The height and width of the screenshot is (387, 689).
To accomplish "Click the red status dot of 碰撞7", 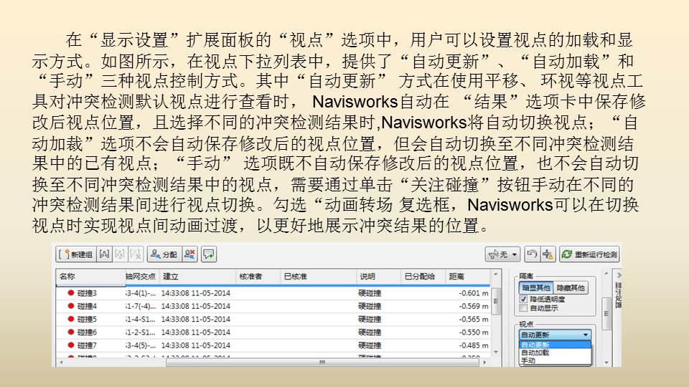I will coord(70,345).
